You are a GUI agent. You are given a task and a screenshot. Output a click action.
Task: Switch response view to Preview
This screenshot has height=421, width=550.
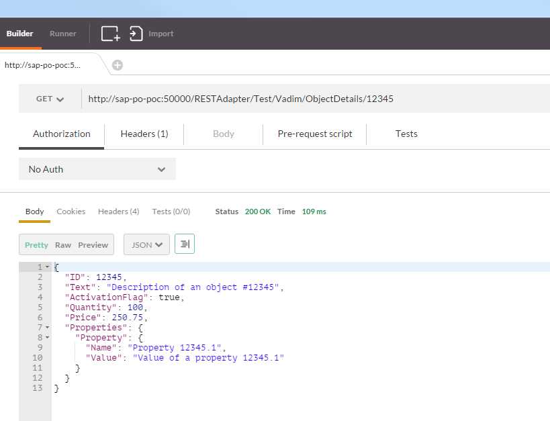[93, 245]
